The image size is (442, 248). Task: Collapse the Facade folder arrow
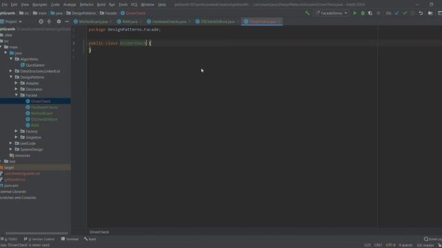point(17,95)
